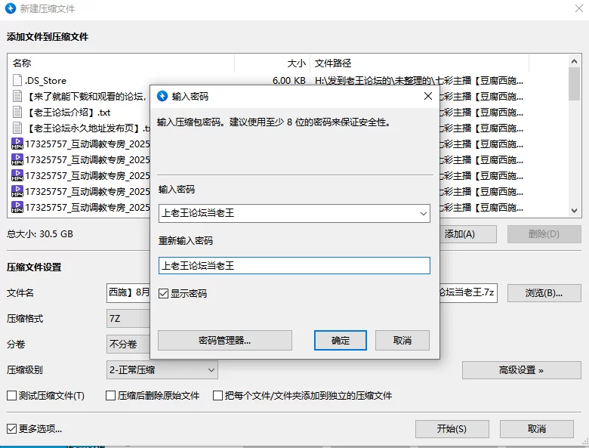This screenshot has width=589, height=448.
Task: Enable 压缩后删除原始文件 checkbox
Action: [110, 395]
